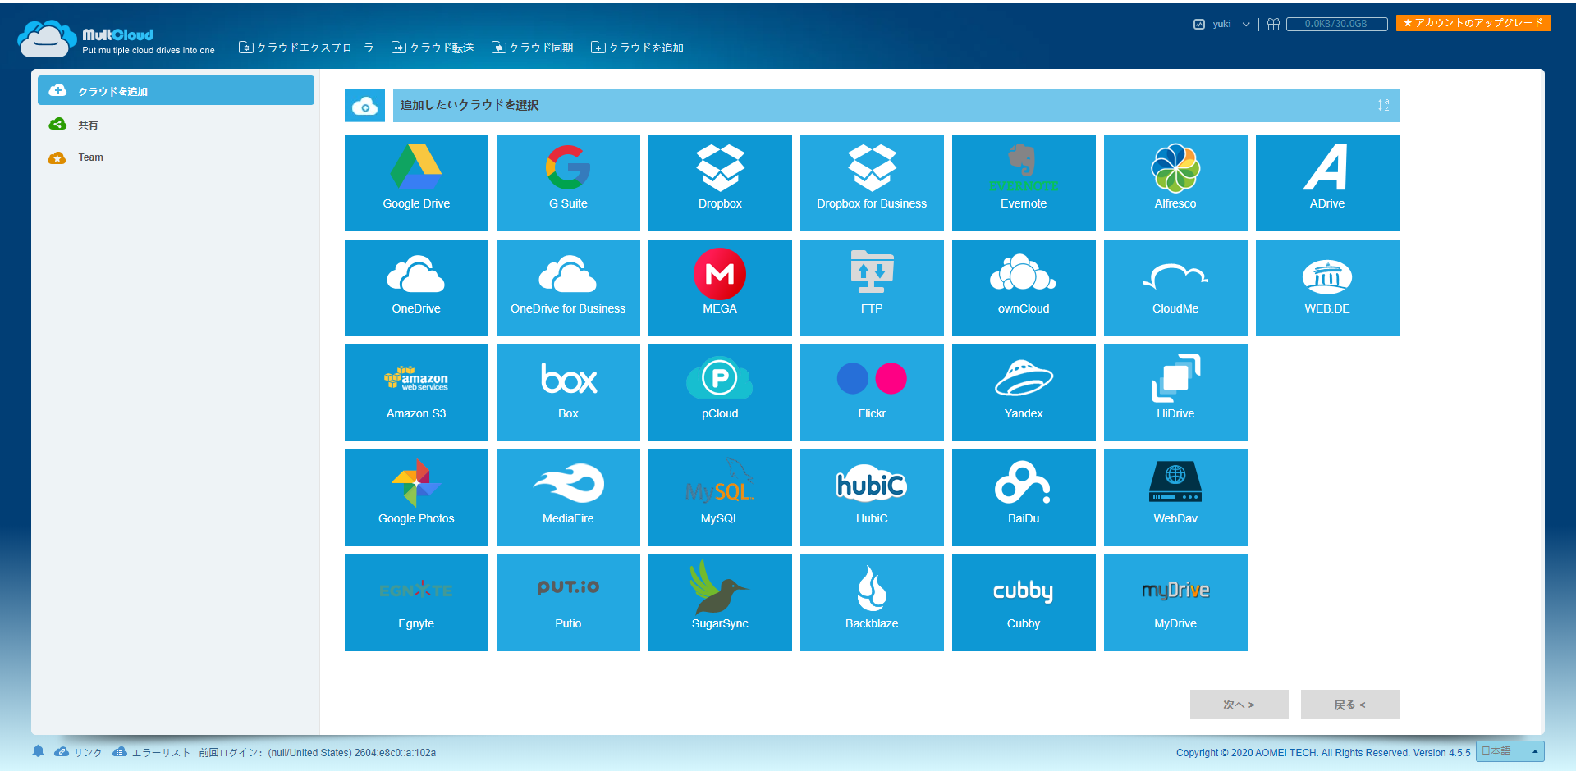Pick the Egnyte tile
Screen dimensions: 1576x771
pos(416,603)
